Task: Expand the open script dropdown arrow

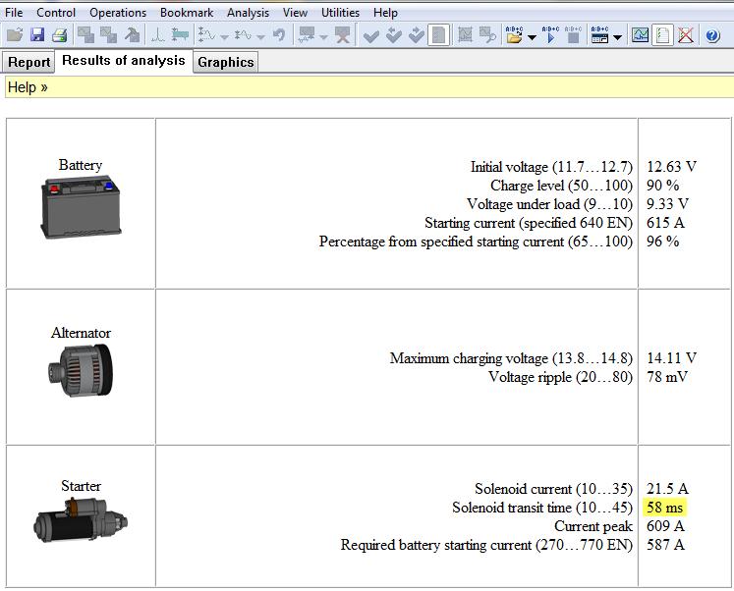Action: pos(532,37)
